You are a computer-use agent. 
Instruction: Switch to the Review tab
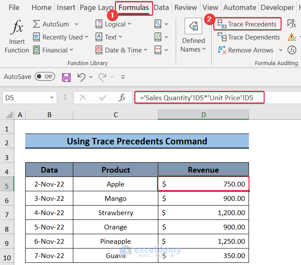coord(186,7)
